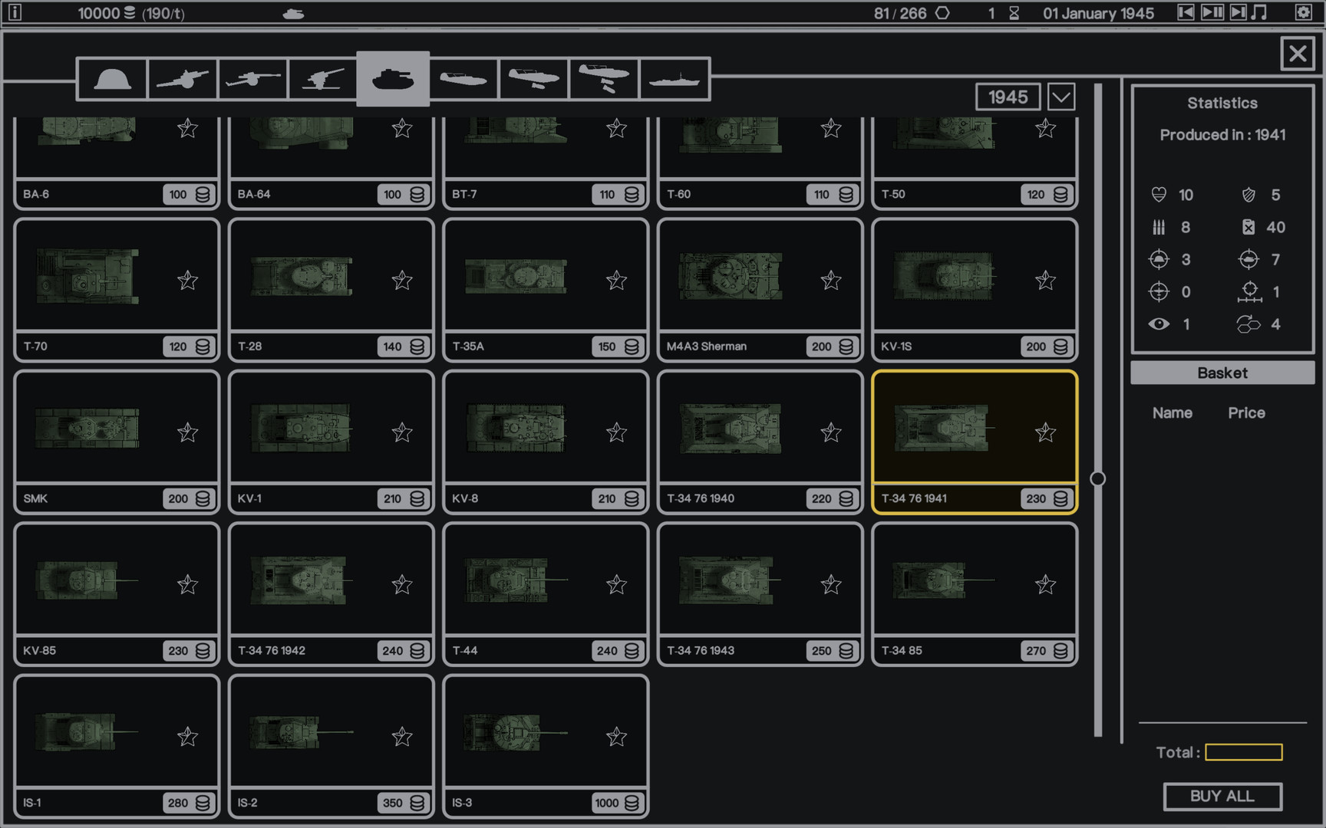Click the skip-back time control

click(1186, 12)
